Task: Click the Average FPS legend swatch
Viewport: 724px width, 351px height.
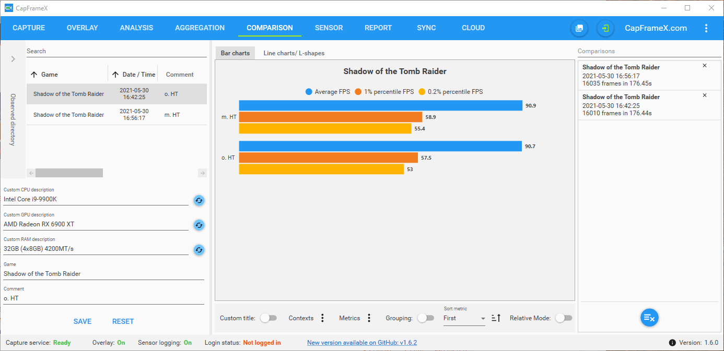Action: pos(309,92)
